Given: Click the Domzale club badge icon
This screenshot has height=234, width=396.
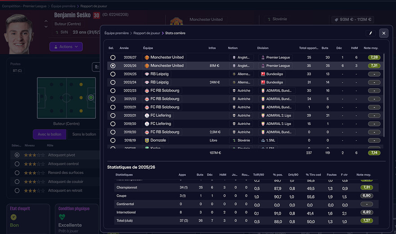Looking at the screenshot, I should (147, 140).
